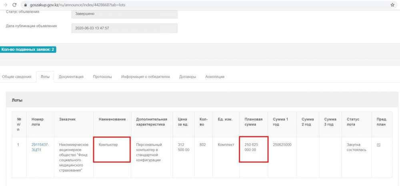Click the Кол-во поданных заявок badge
The height and width of the screenshot is (186, 400).
pyautogui.click(x=28, y=49)
